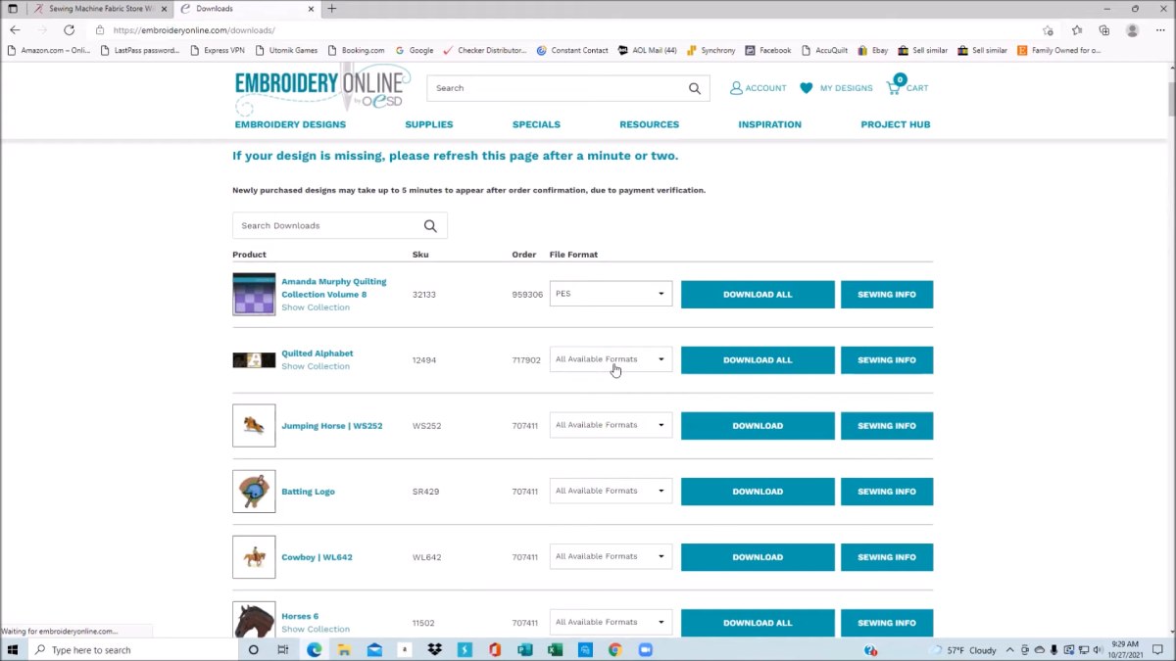
Task: Open format dropdown for Cowboy WL642
Action: 611,556
